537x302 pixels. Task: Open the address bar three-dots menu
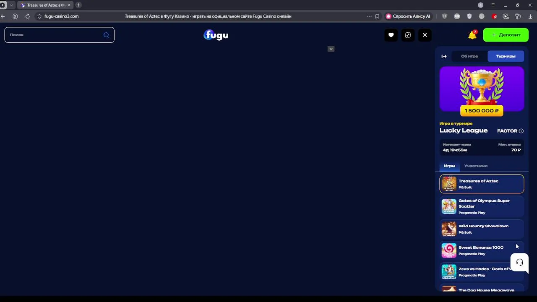(x=369, y=16)
